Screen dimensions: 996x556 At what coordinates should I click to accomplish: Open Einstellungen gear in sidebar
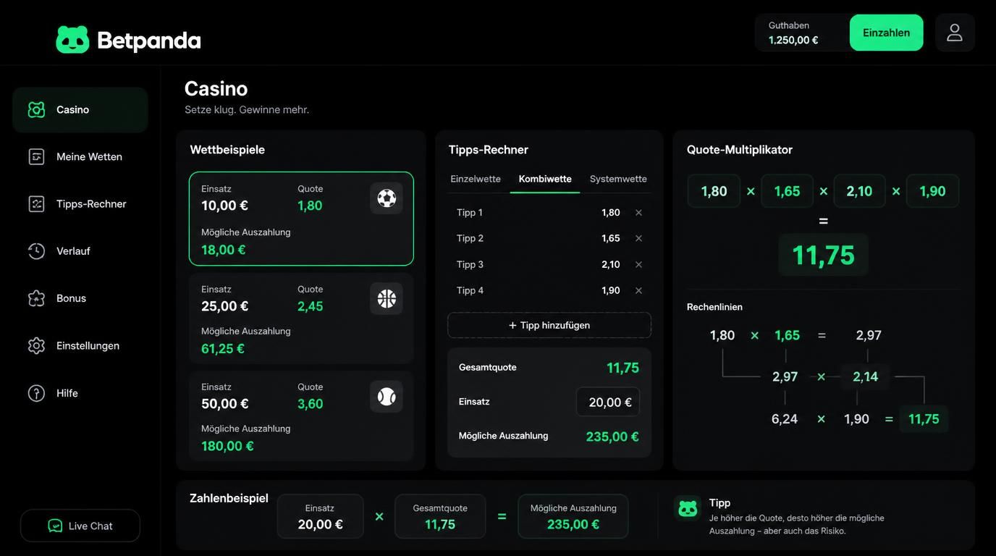80,346
